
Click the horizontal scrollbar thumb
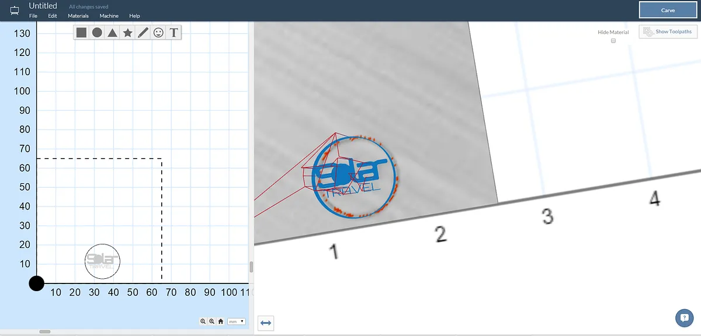pos(45,331)
